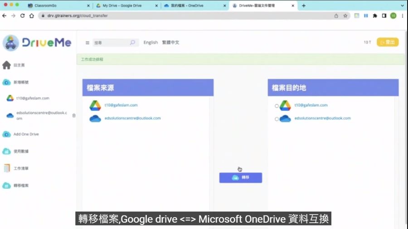408x229 pixels.
Task: Open transfer files sidebar icon
Action: pos(6,185)
